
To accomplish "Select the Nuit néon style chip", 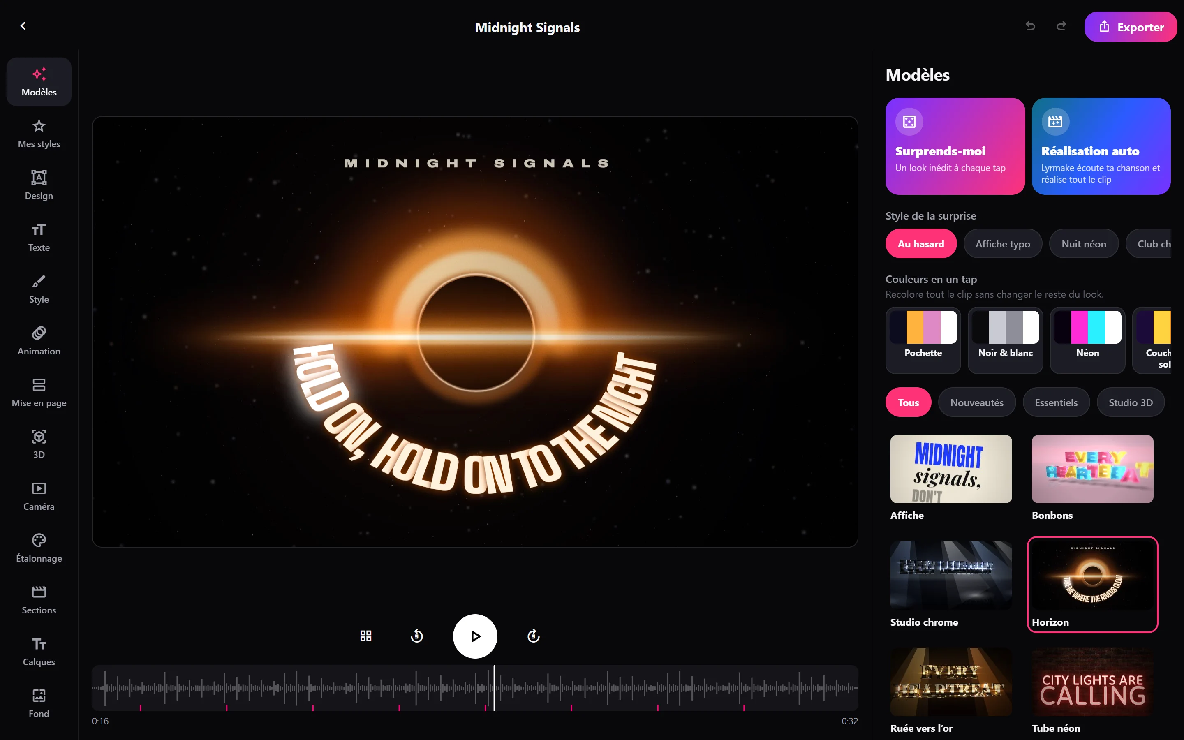I will pyautogui.click(x=1083, y=244).
